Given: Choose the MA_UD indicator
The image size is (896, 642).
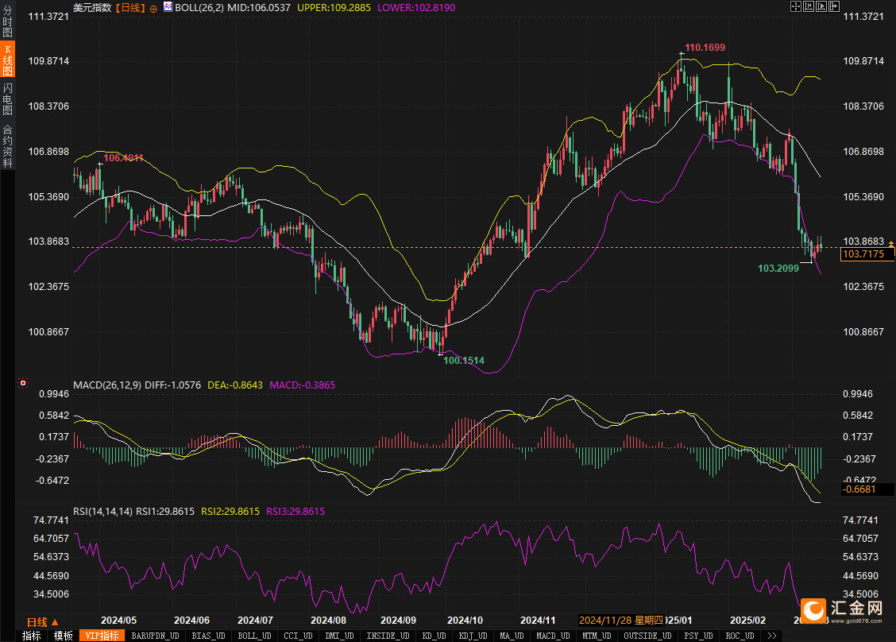Looking at the screenshot, I should click(x=512, y=636).
